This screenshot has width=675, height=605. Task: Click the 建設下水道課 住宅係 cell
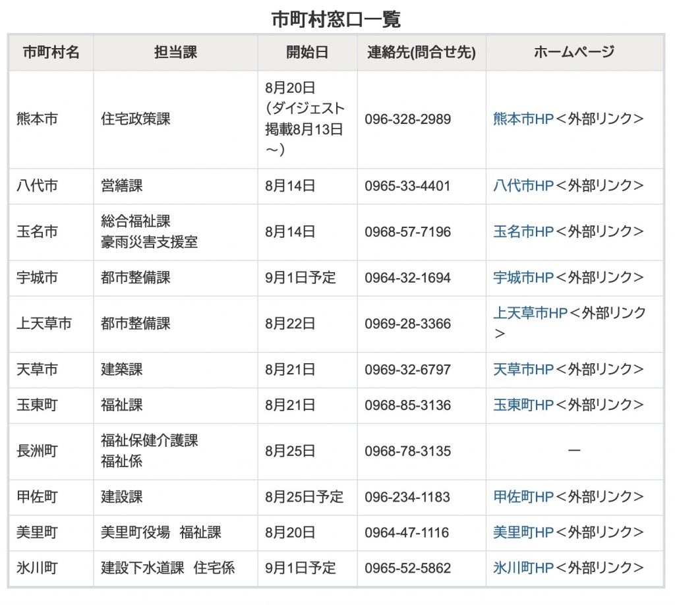175,569
